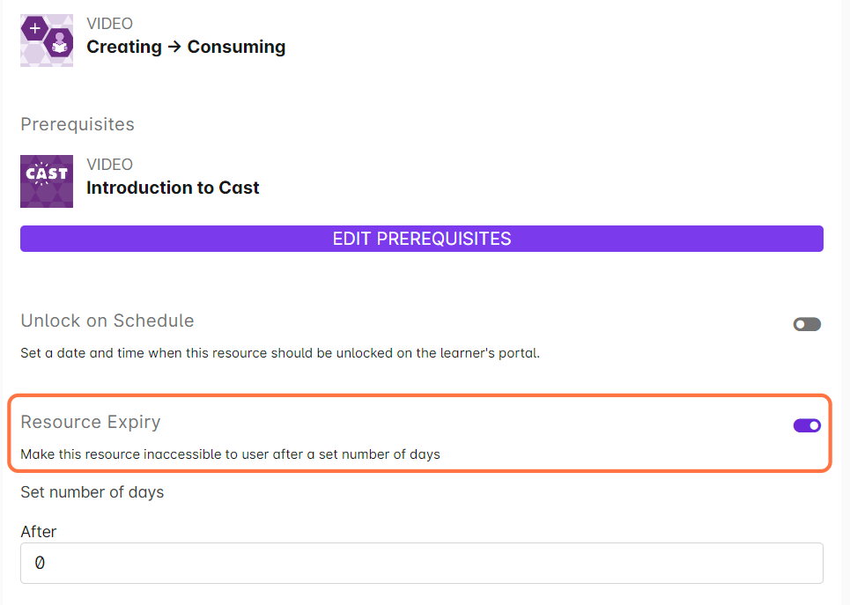Click the Creating → Consuming hexagon thumbnail
850x605 pixels.
click(x=47, y=40)
